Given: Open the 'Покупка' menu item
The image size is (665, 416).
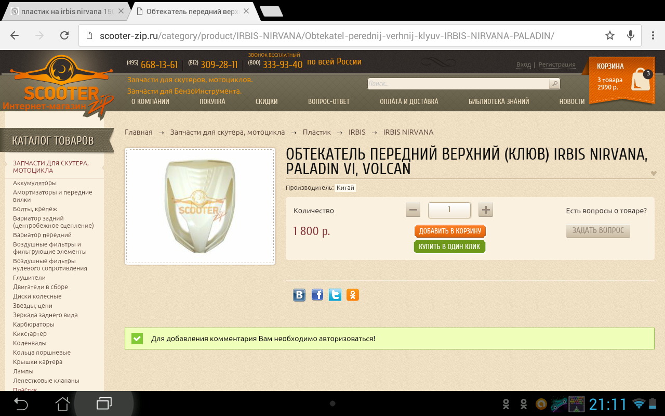Looking at the screenshot, I should 212,101.
